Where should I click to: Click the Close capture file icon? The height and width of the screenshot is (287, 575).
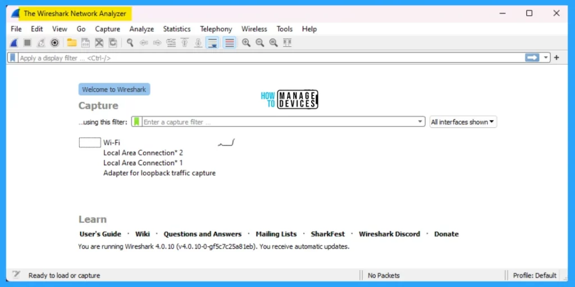pyautogui.click(x=99, y=43)
